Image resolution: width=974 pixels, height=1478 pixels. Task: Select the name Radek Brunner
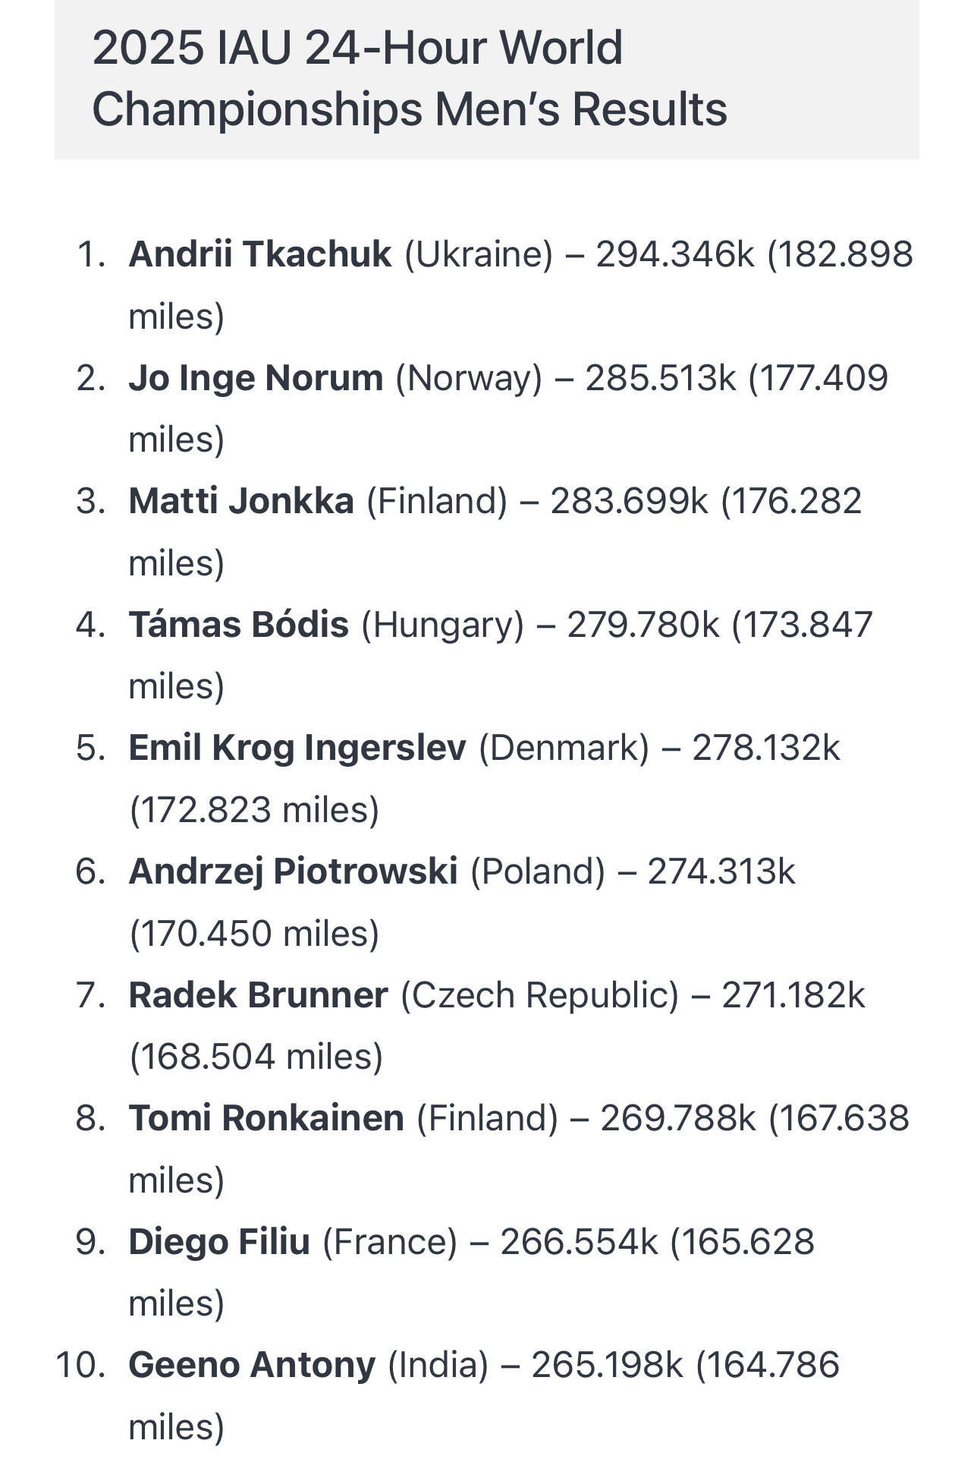click(x=258, y=994)
